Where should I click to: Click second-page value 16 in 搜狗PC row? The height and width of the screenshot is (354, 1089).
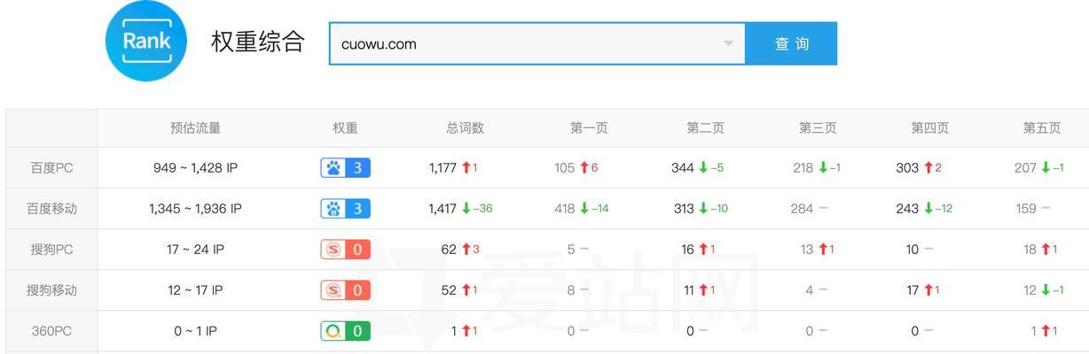click(688, 250)
